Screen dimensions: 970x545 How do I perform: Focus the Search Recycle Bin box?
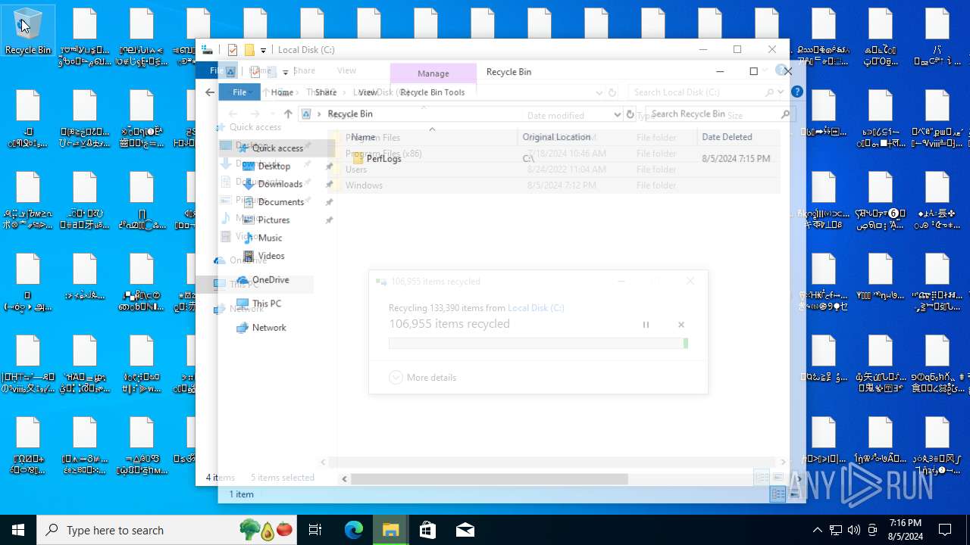pyautogui.click(x=711, y=114)
